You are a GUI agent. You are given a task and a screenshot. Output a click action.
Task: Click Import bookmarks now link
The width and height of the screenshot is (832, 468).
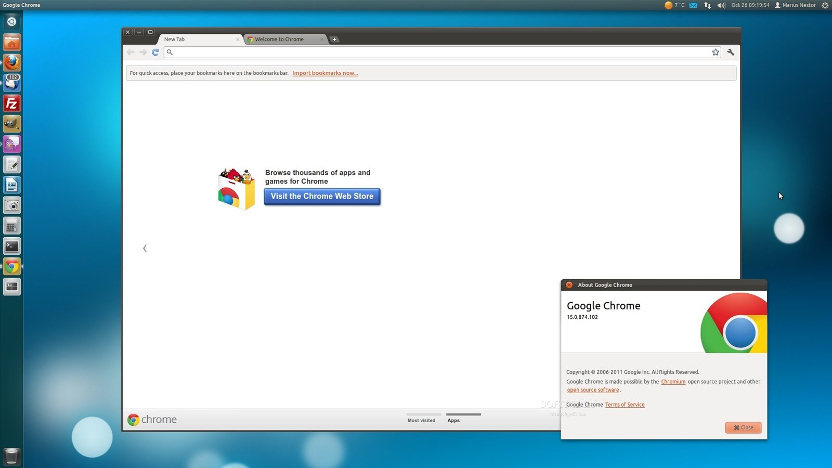(325, 73)
